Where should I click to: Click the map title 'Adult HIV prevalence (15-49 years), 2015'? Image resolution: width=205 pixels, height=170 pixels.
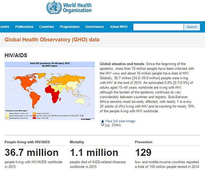[50, 63]
